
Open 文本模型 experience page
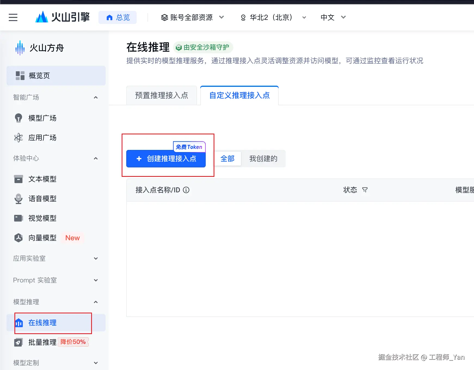(56, 179)
